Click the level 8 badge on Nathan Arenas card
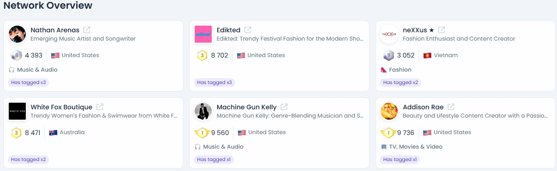 point(16,55)
